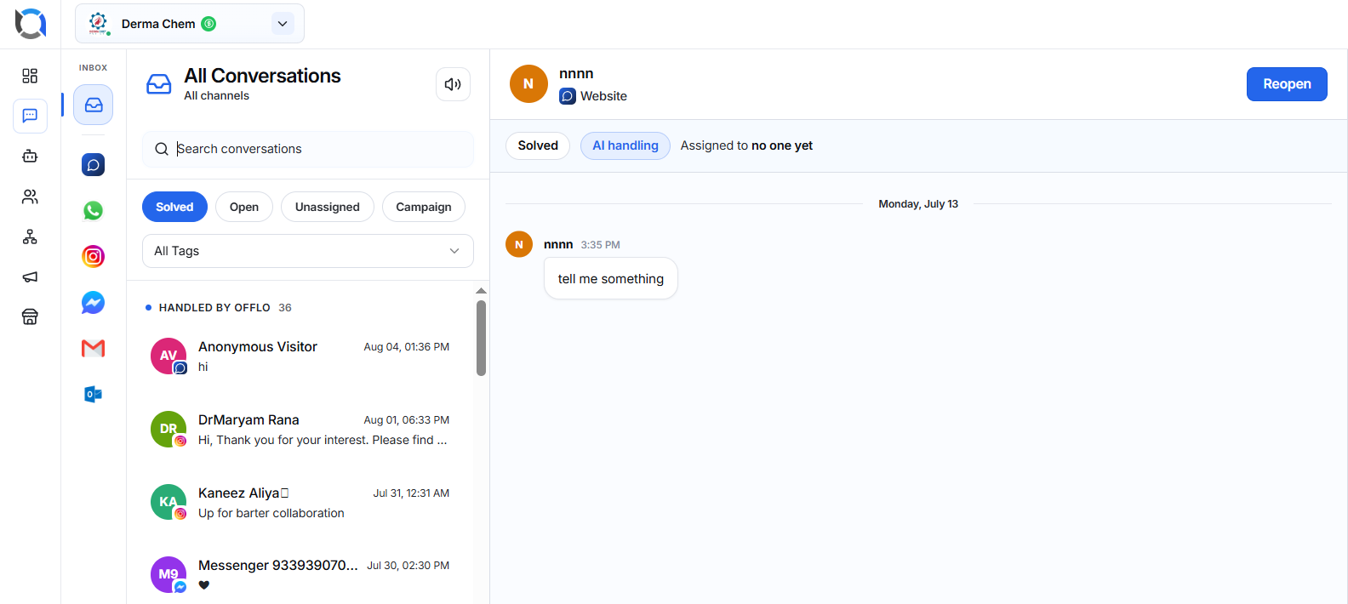This screenshot has height=604, width=1348.
Task: Reopen the nnnn conversation
Action: click(1287, 84)
